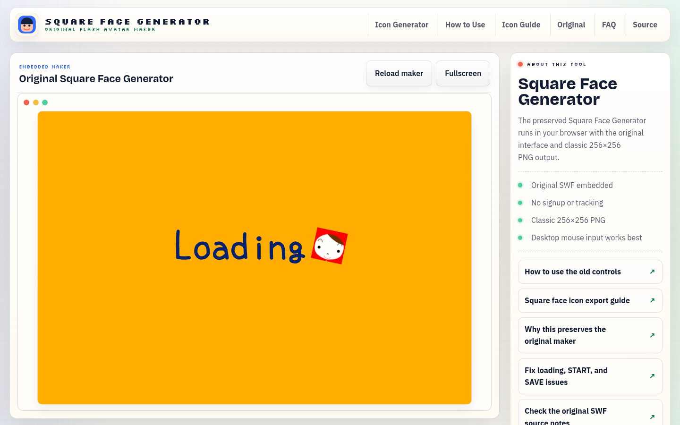Viewport: 680px width, 425px height.
Task: Open 'Square face icon export guide' link
Action: [x=590, y=300]
